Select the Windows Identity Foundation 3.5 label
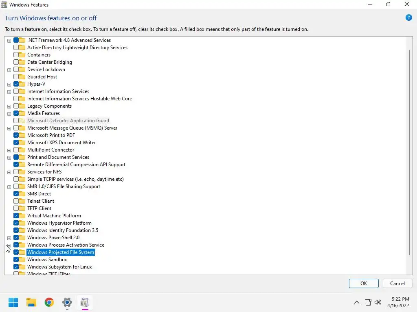Screen dimensions: 417x312 click(x=62, y=230)
